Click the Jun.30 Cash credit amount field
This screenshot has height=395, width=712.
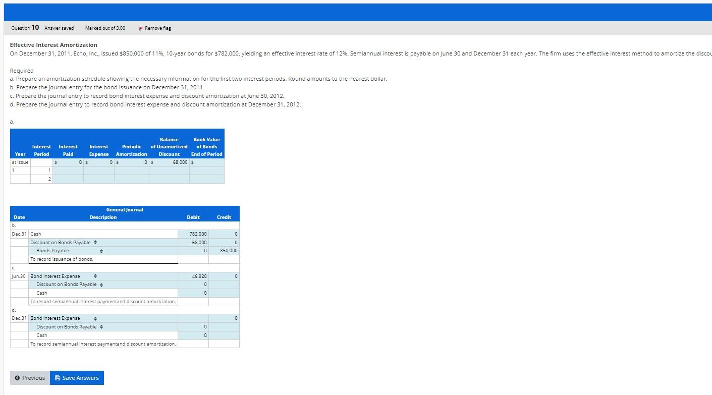(224, 293)
